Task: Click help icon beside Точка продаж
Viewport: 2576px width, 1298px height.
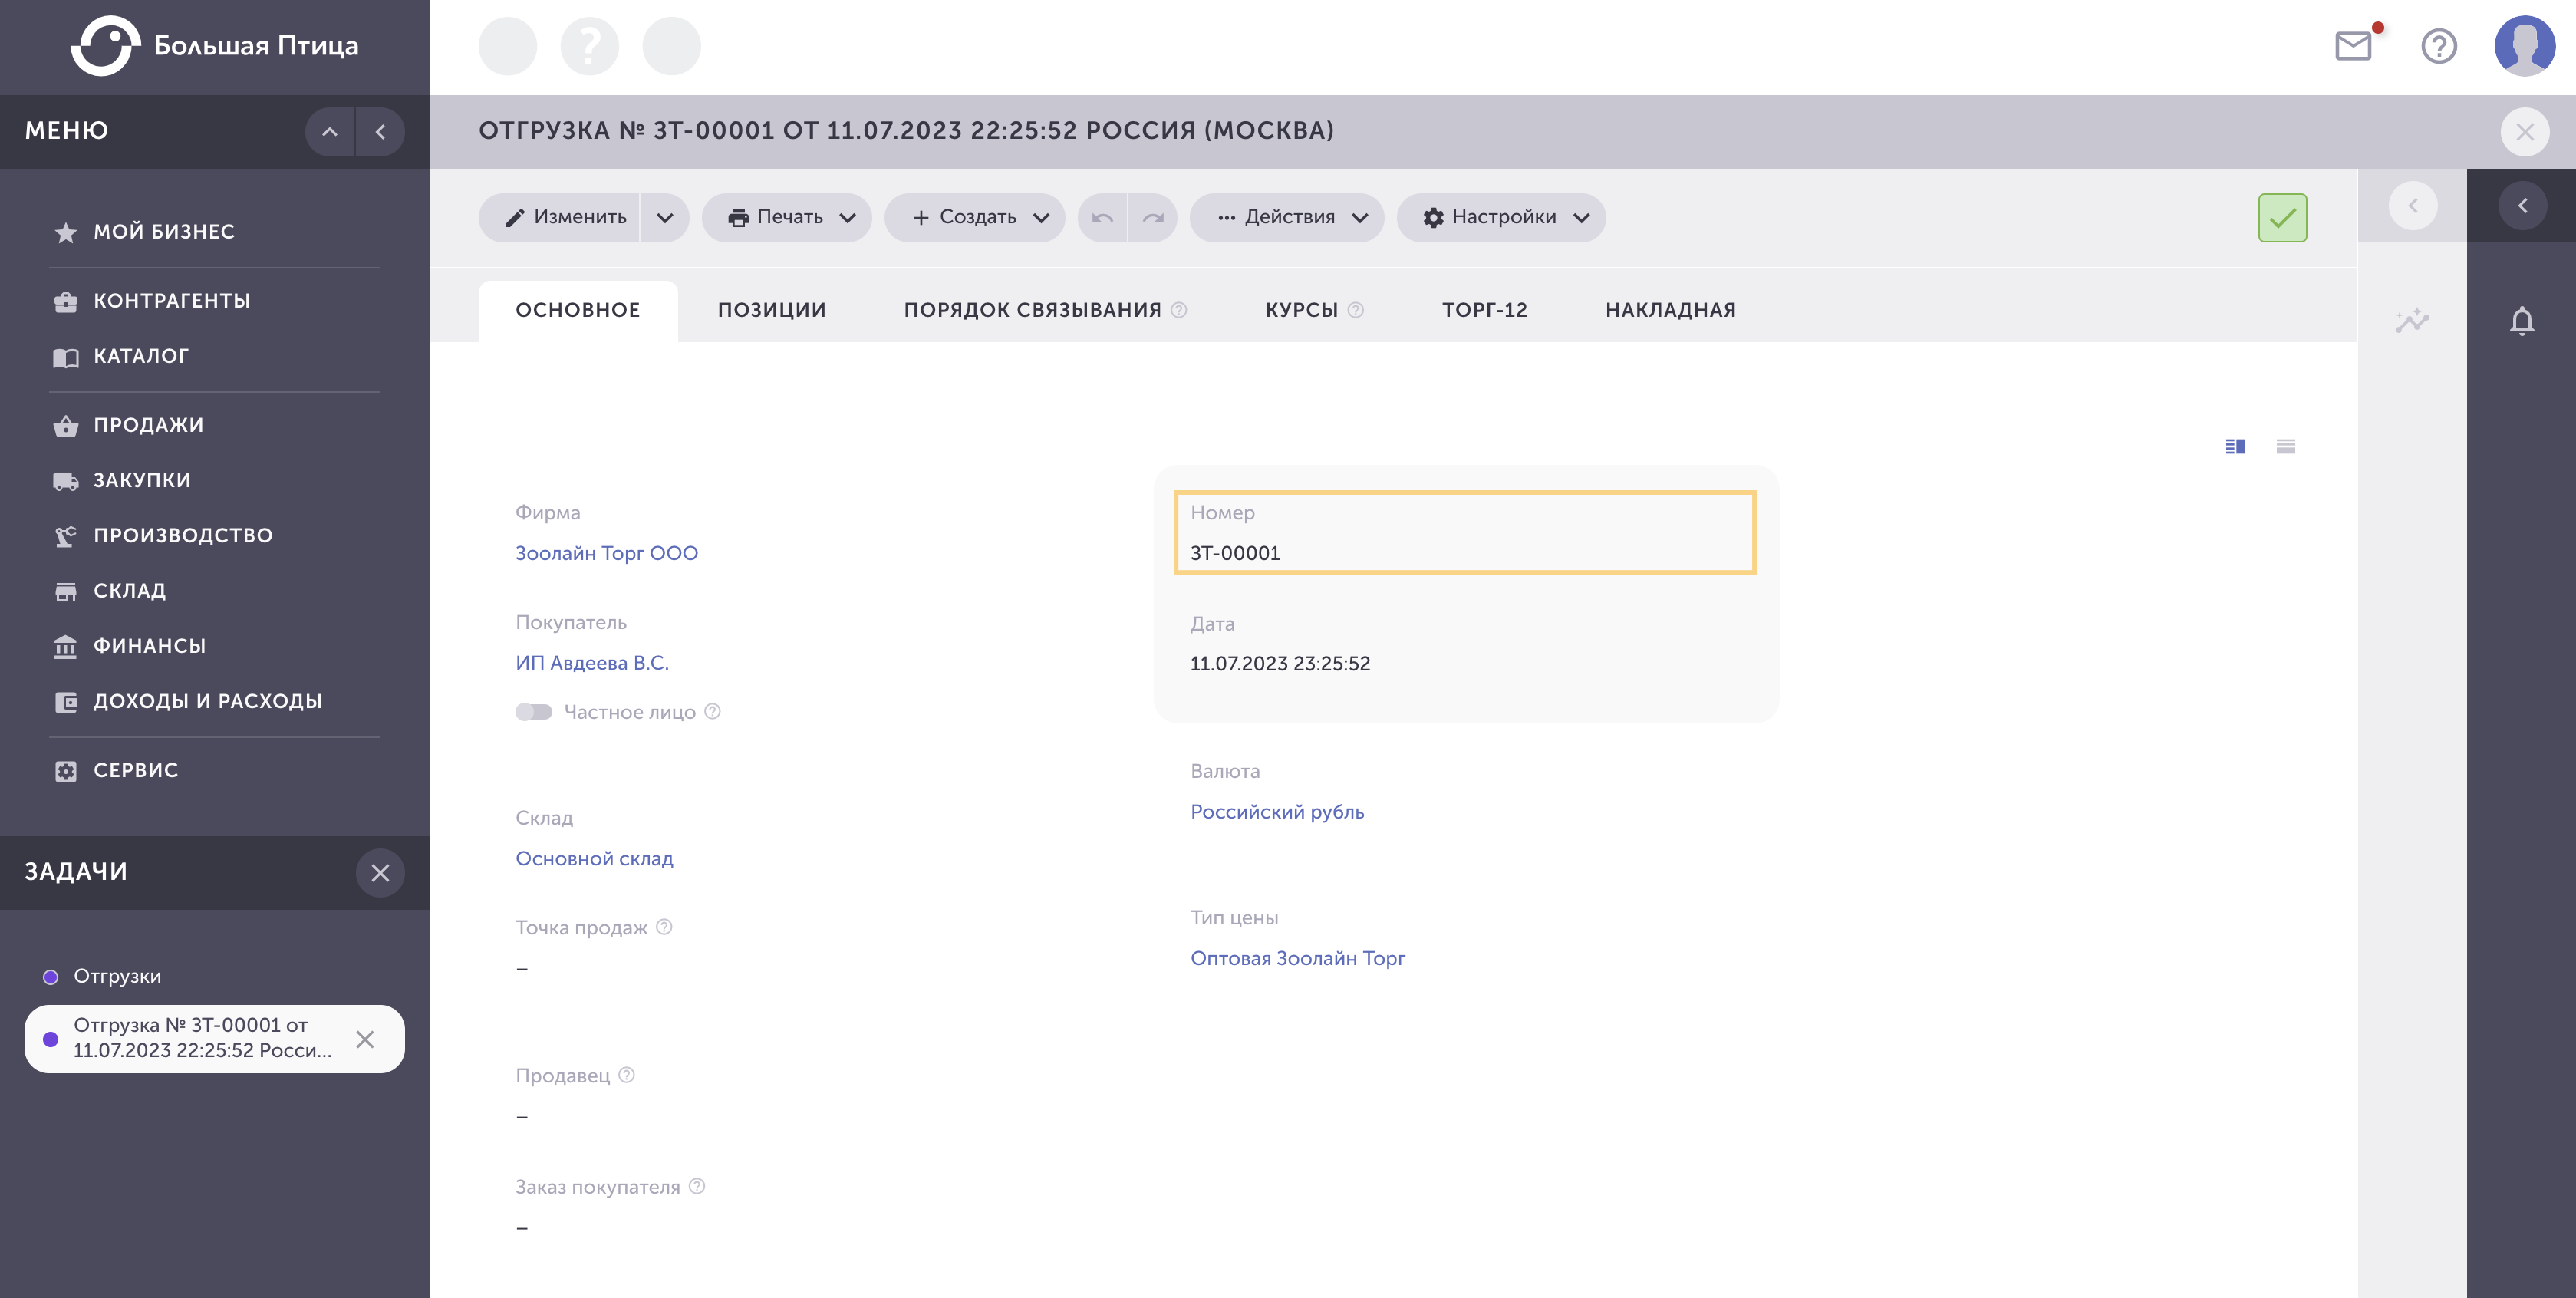Action: click(664, 927)
